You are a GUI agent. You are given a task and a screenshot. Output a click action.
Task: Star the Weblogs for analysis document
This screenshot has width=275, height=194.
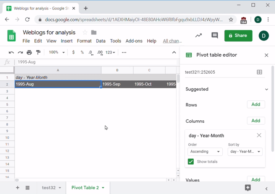click(85, 32)
